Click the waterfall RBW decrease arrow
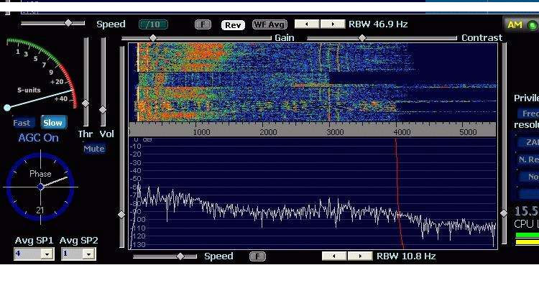 (308, 24)
